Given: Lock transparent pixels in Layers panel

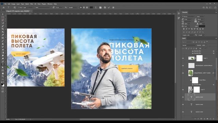Looking at the screenshot, I should (x=186, y=49).
